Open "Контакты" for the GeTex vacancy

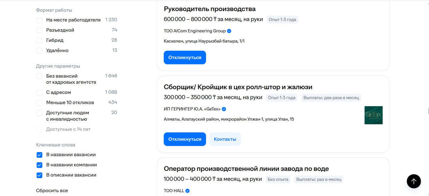(225, 139)
